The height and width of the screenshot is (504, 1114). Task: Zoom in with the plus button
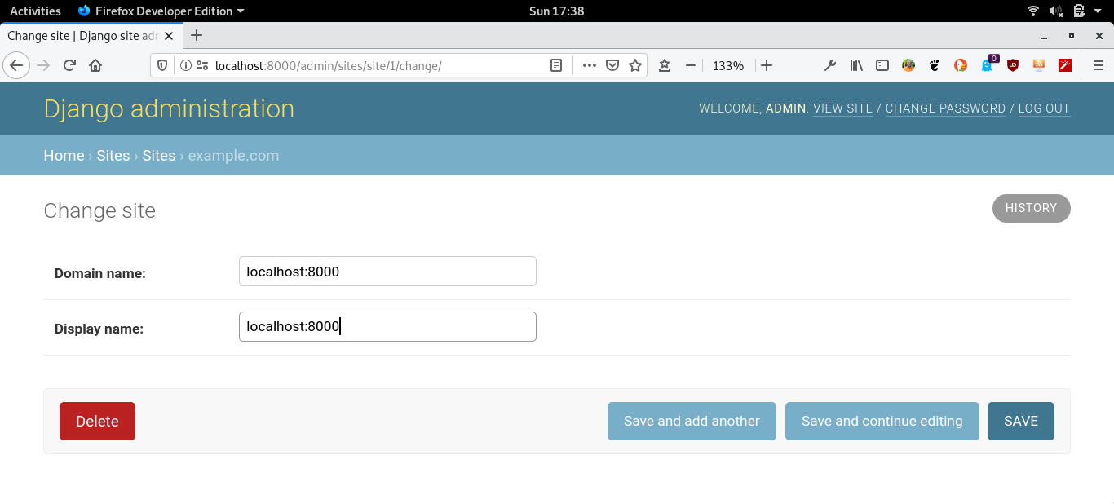(767, 65)
